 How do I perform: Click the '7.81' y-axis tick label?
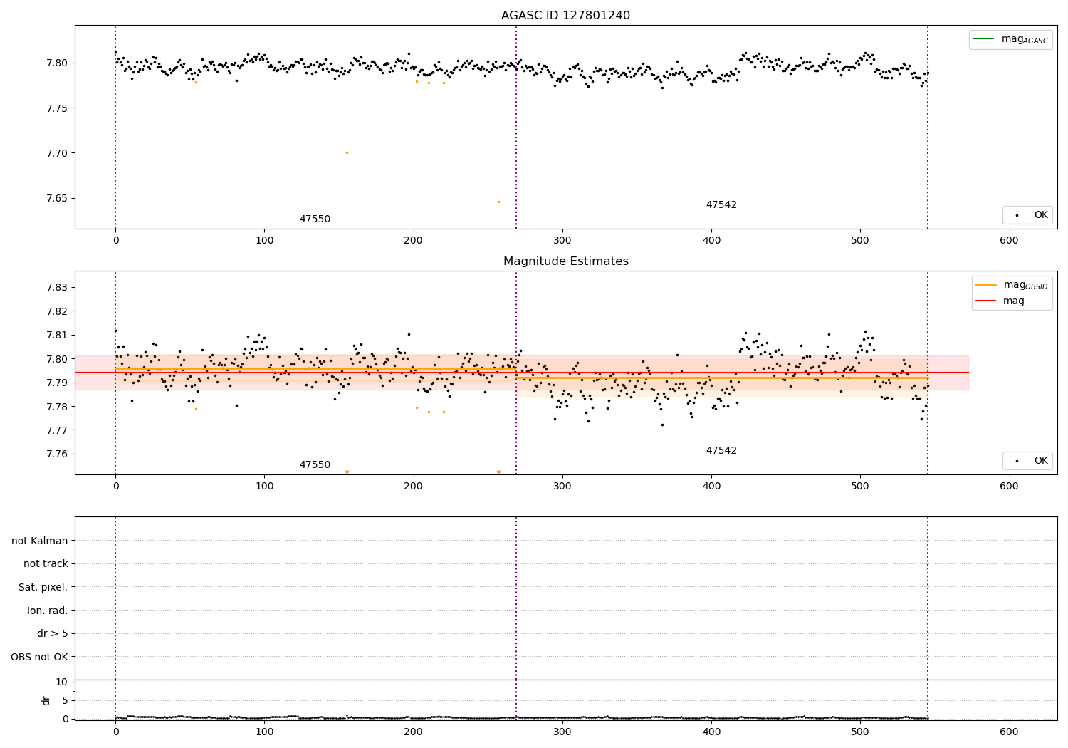point(56,336)
